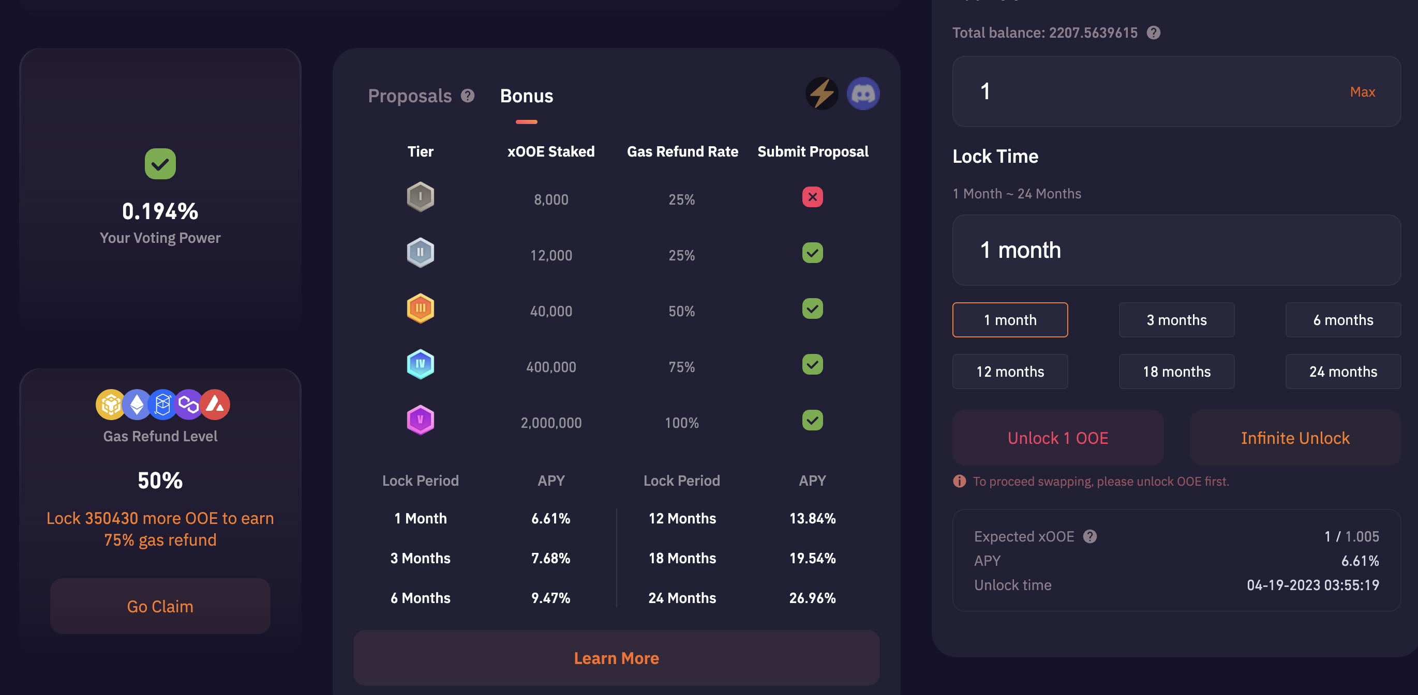Click the Tier IV cyan hexagon badge
The width and height of the screenshot is (1418, 695).
[420, 364]
